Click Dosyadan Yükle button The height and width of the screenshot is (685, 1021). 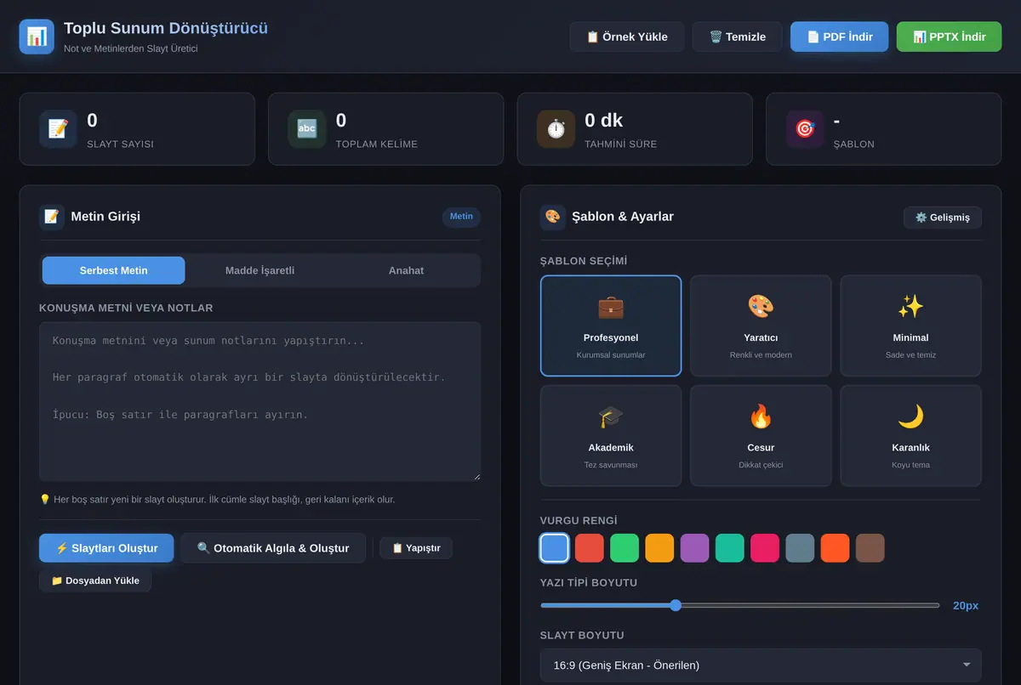pyautogui.click(x=95, y=580)
